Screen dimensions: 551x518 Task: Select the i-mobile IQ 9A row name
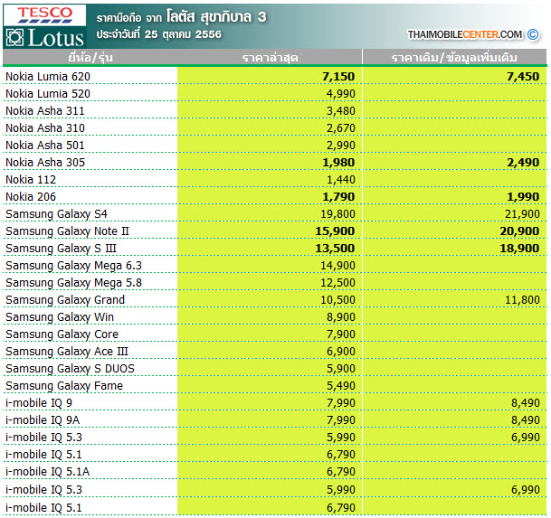tap(43, 420)
